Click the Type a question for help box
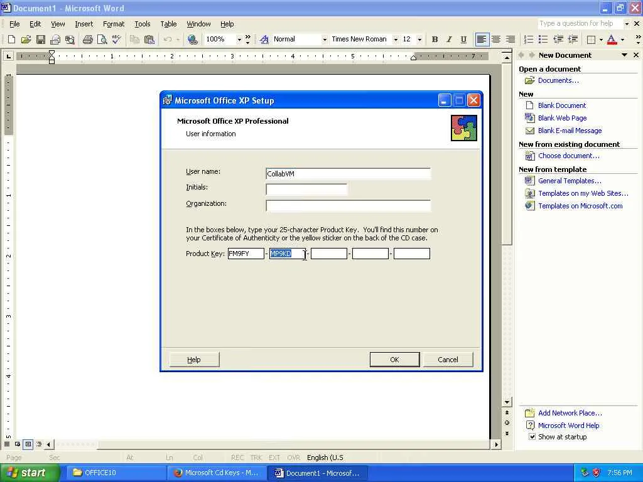 coord(580,23)
